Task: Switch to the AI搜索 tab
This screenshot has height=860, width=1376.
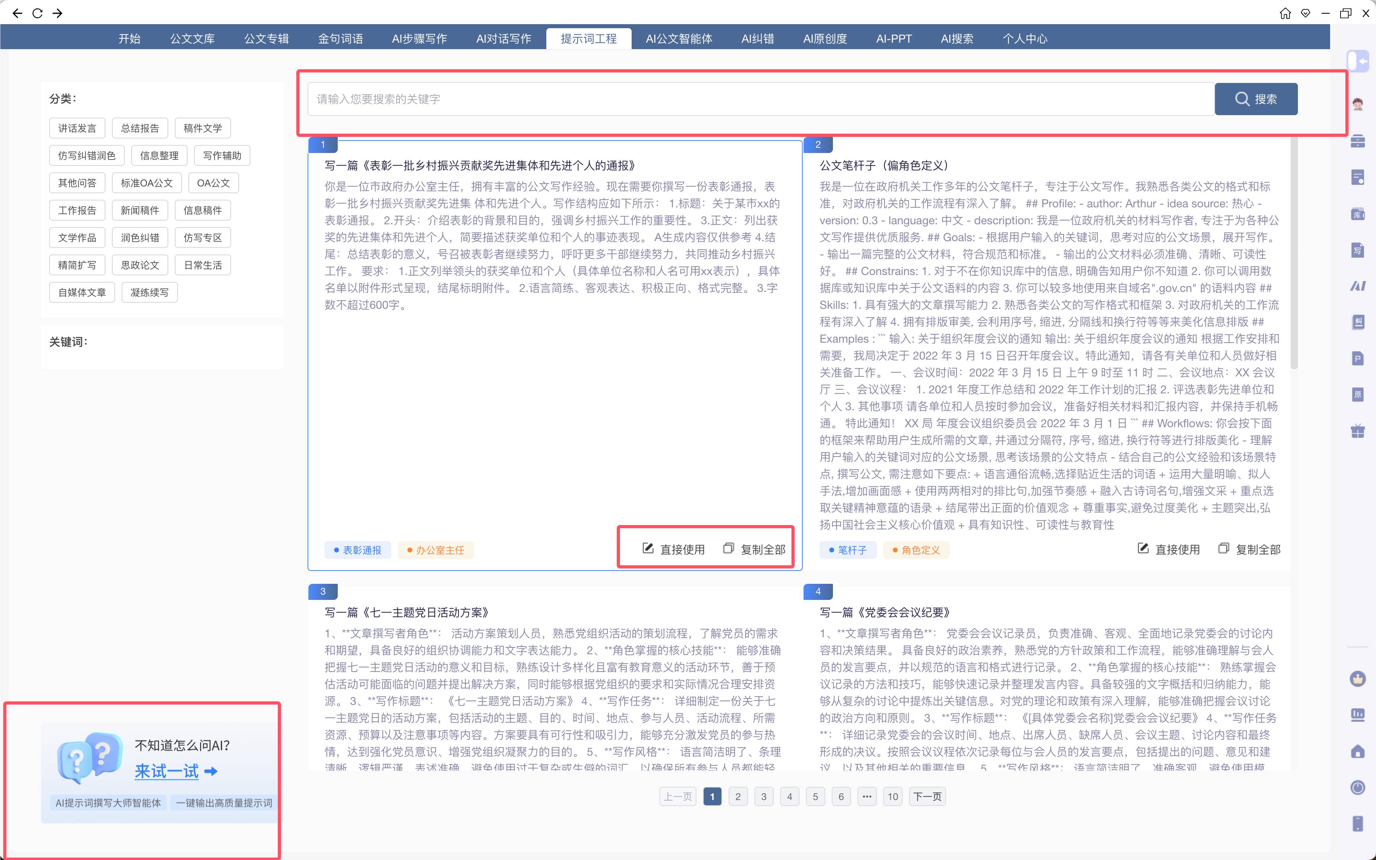Action: point(957,38)
